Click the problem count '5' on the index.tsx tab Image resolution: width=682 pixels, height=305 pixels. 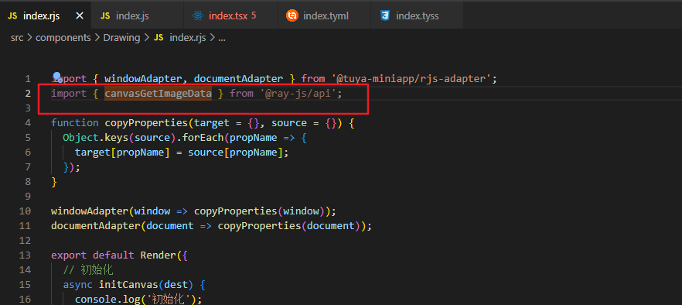[254, 16]
